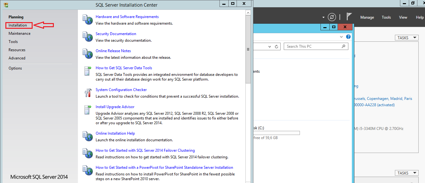Select the Resources category
The width and height of the screenshot is (425, 183).
click(x=17, y=50)
